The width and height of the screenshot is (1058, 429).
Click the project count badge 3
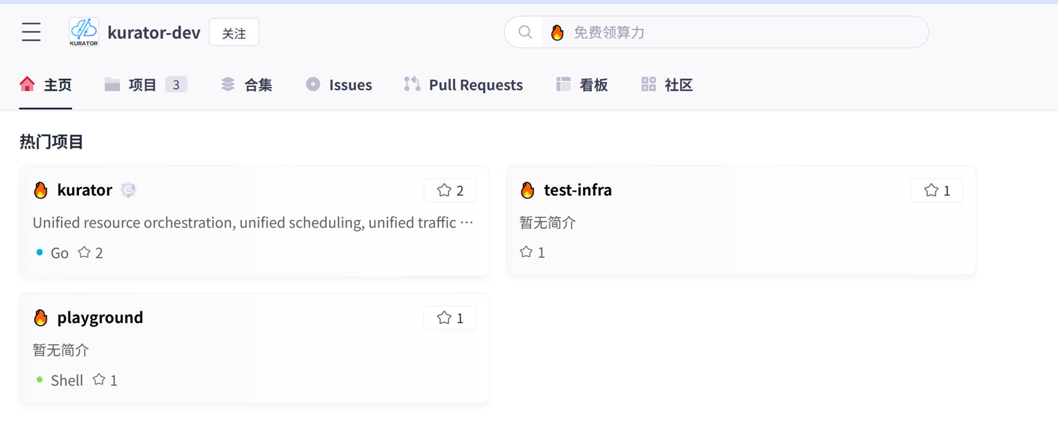[x=176, y=85]
